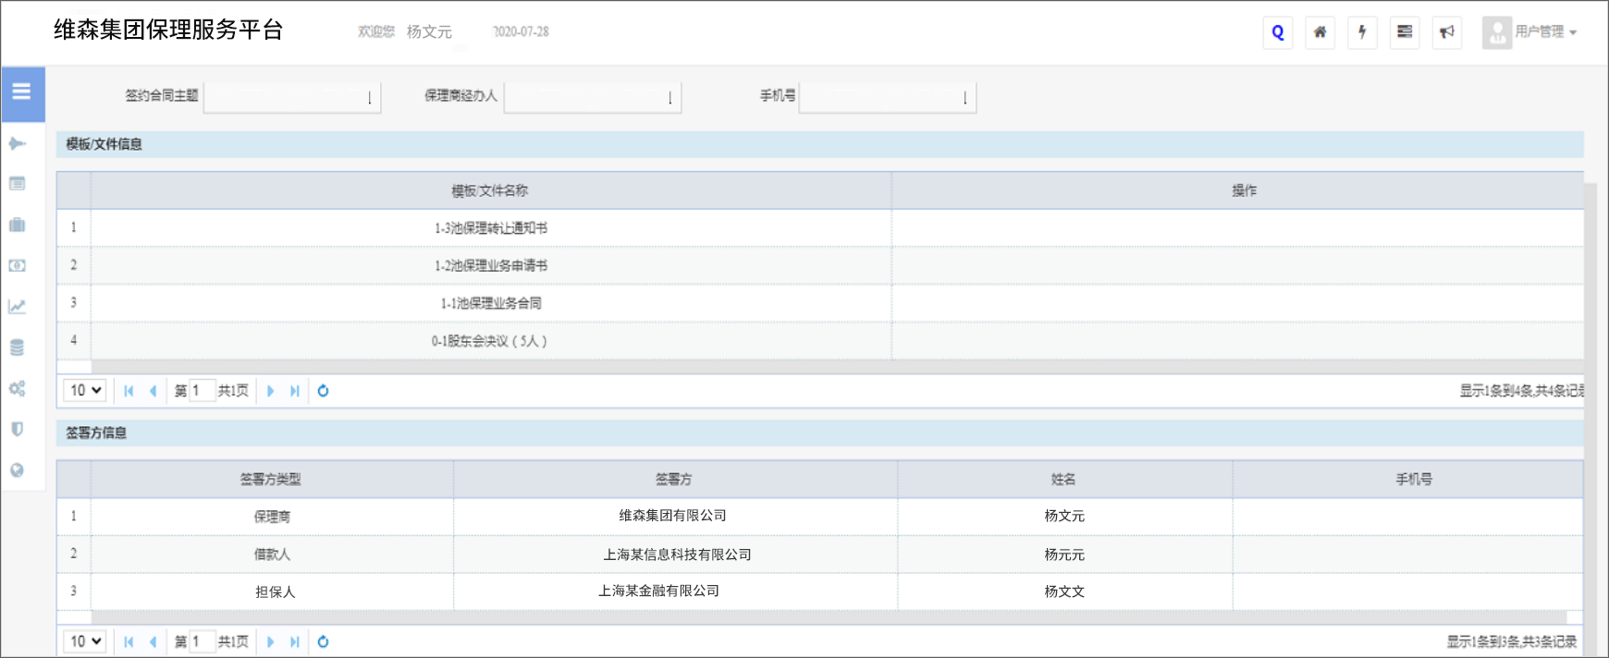The width and height of the screenshot is (1609, 658).
Task: Click the lightning bolt icon in the header
Action: coord(1362,32)
